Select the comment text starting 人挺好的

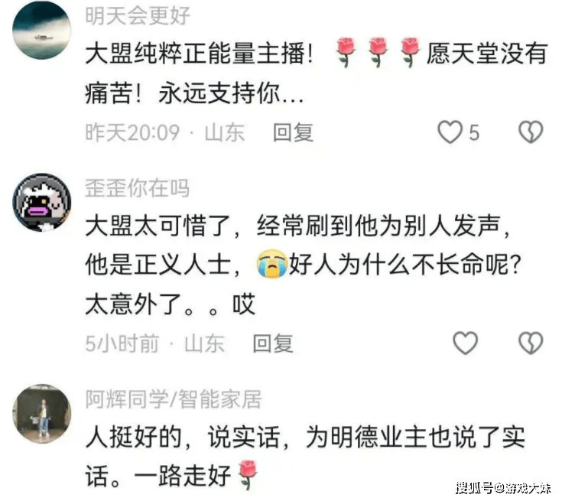tap(305, 457)
